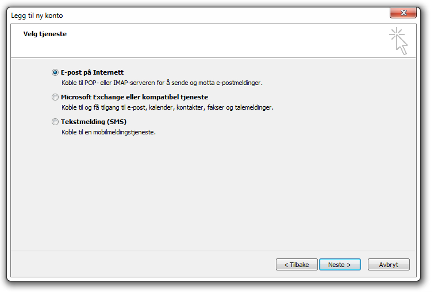Image resolution: width=438 pixels, height=294 pixels.
Task: Click the POP- eller IMAP-serveren description
Action: point(162,83)
